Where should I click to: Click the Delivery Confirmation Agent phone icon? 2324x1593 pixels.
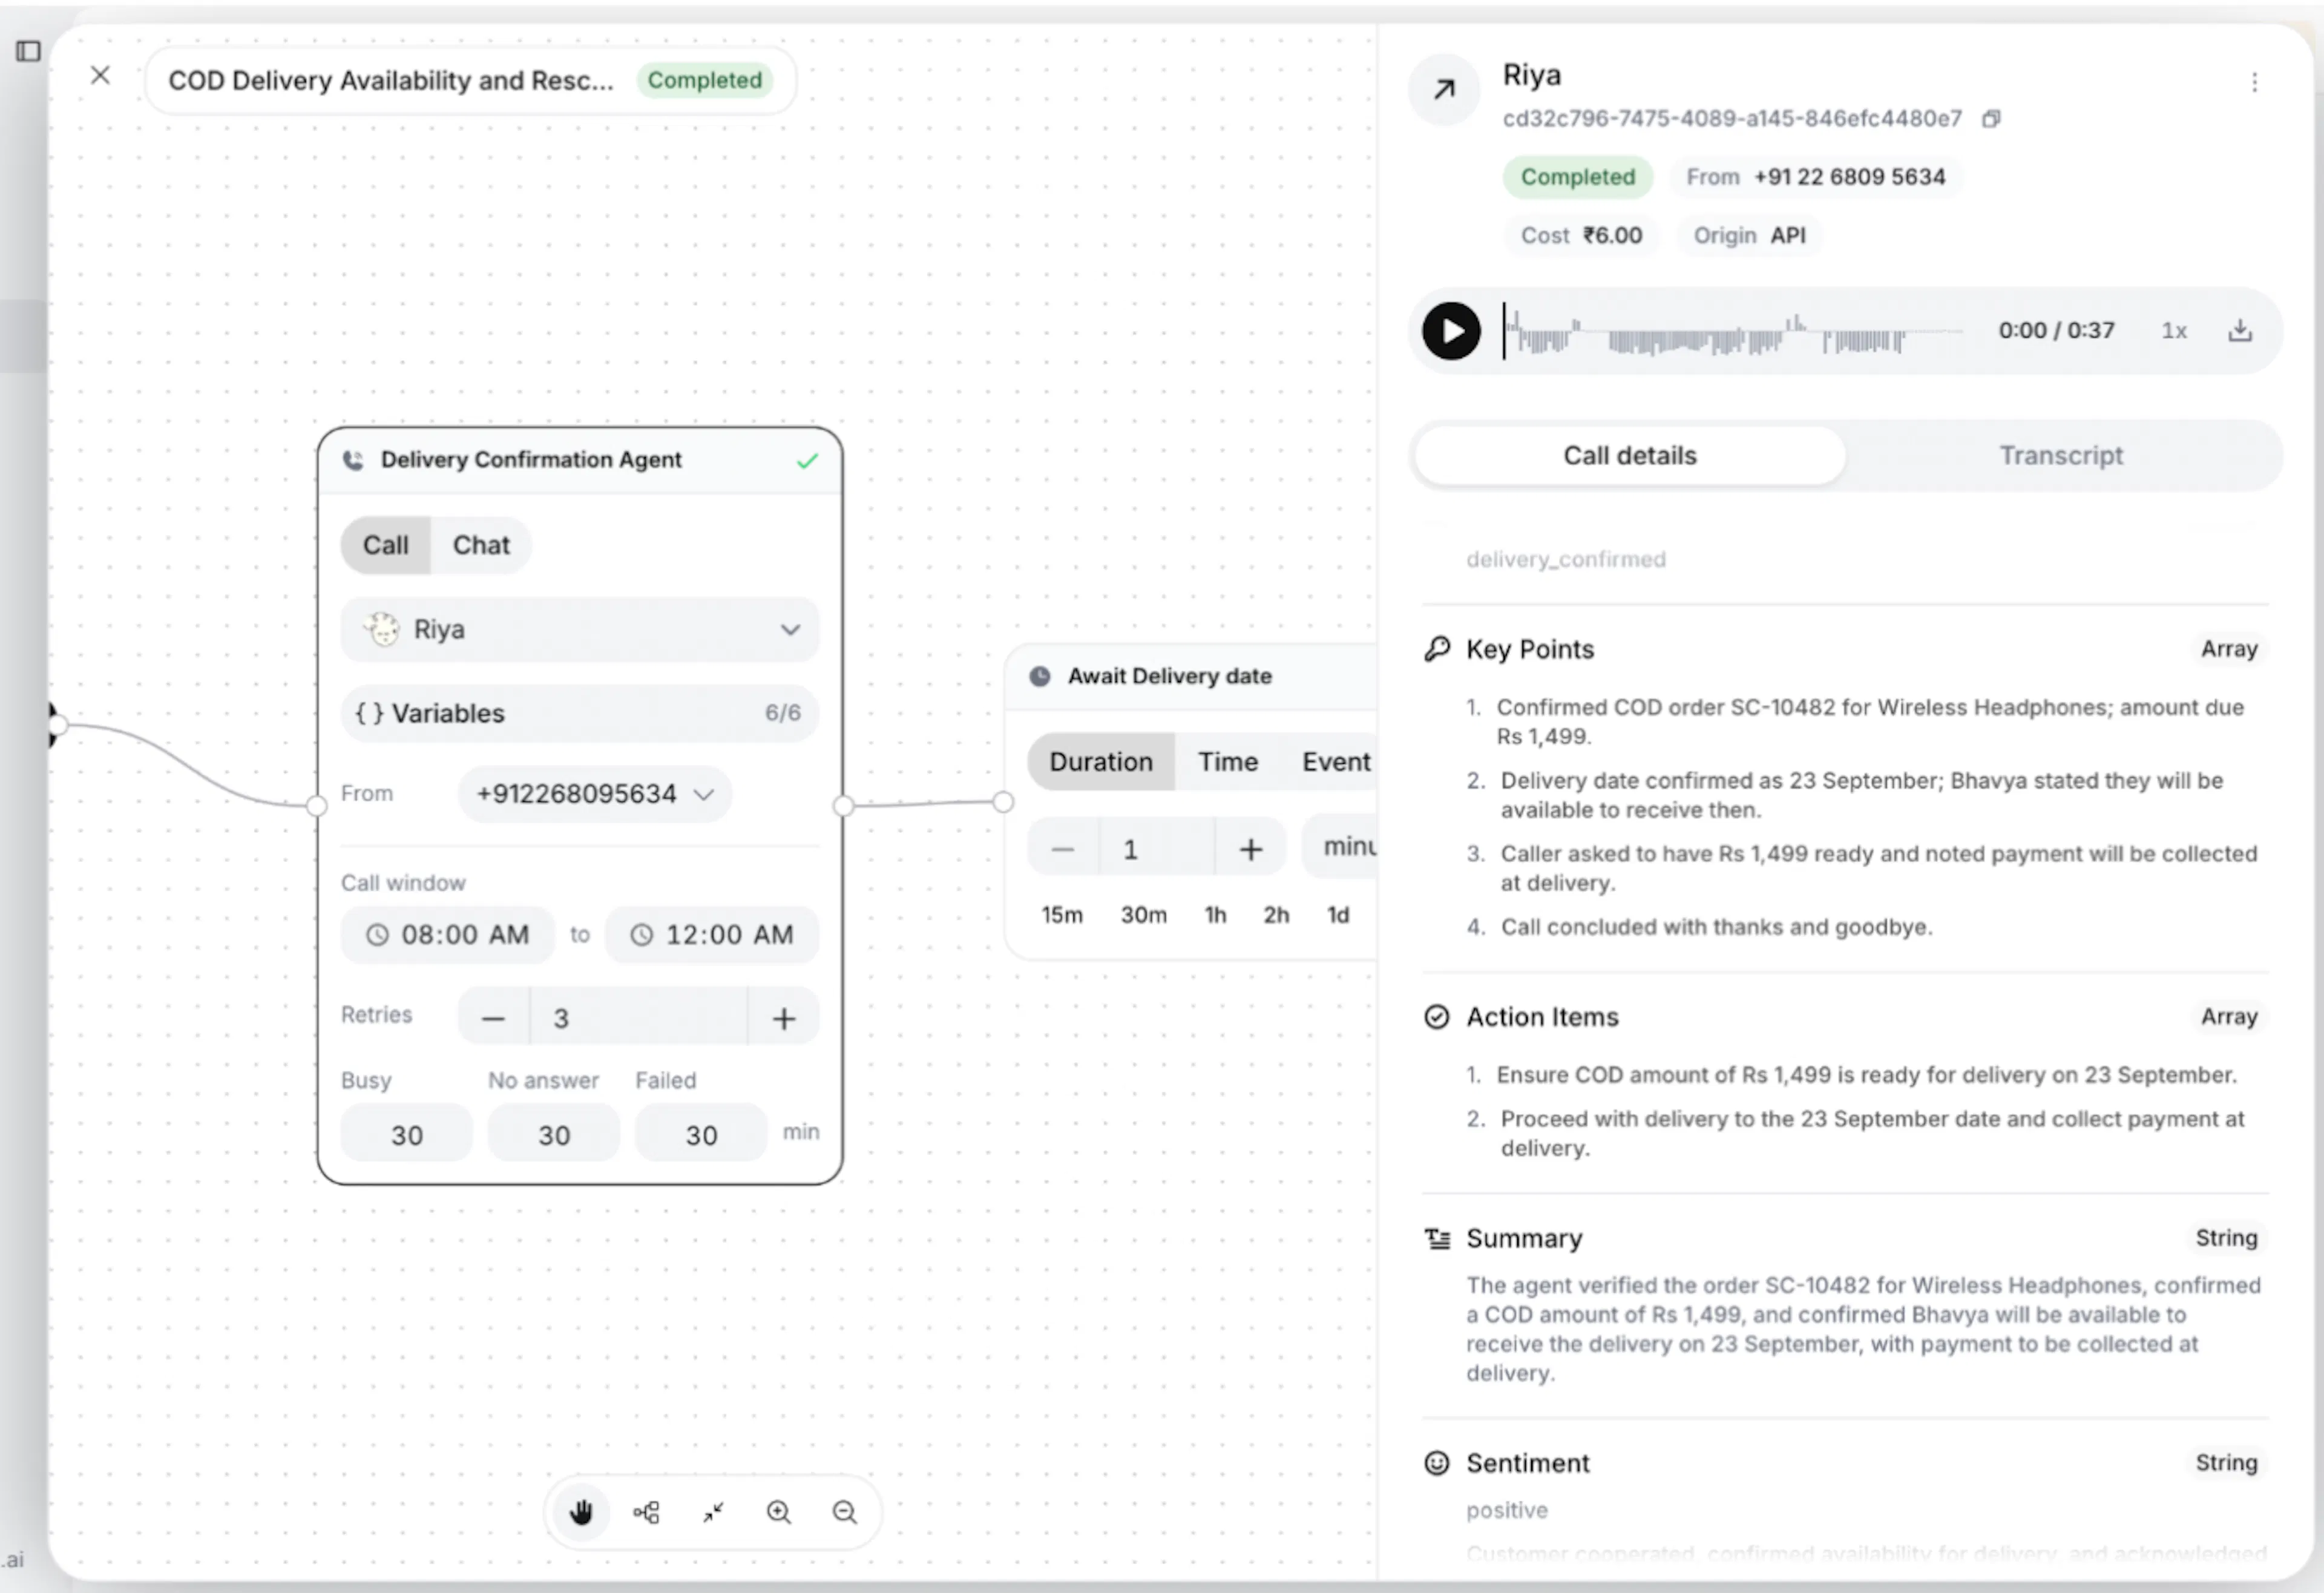coord(353,460)
